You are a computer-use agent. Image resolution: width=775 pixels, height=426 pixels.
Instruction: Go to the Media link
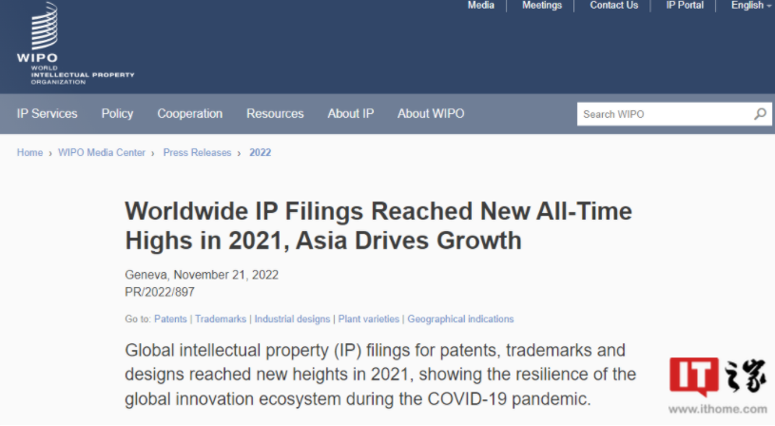[x=481, y=6]
